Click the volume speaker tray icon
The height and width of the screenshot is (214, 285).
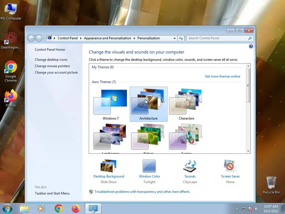click(257, 209)
